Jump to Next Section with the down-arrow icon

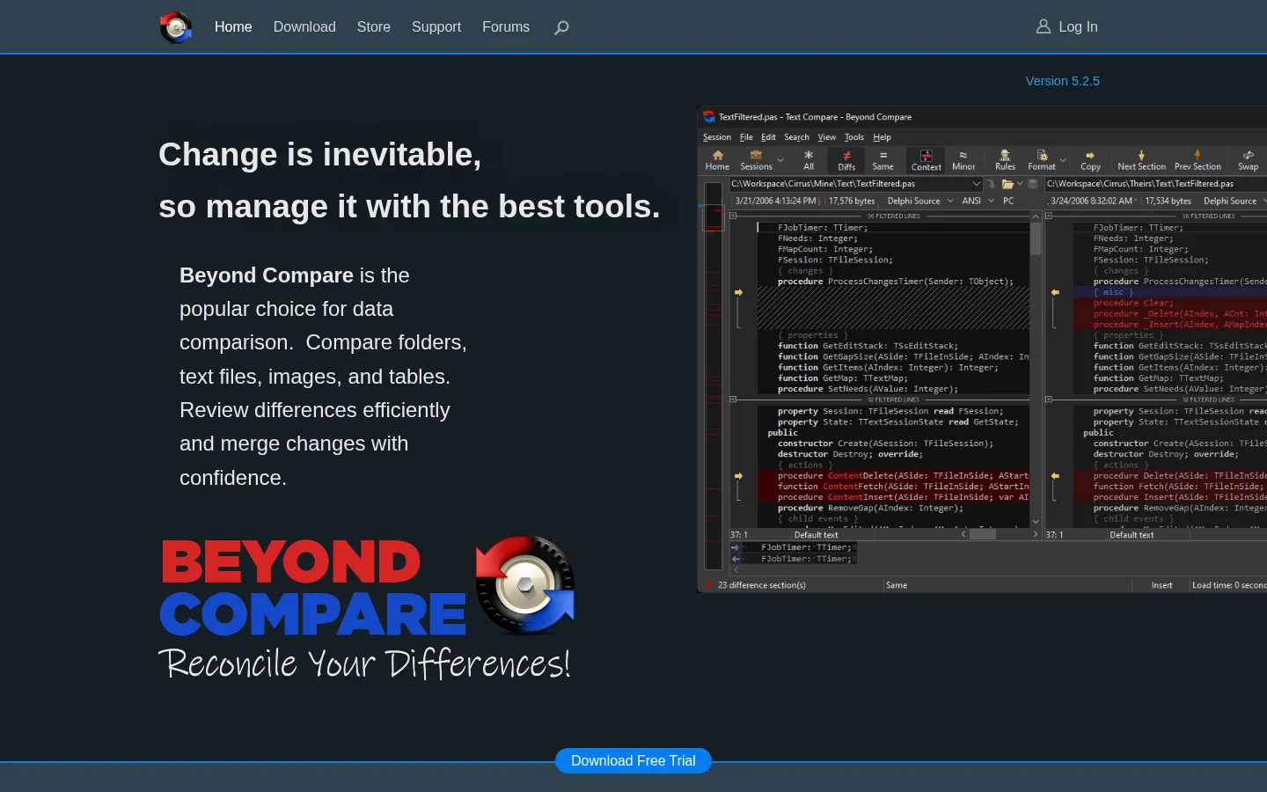tap(1141, 160)
